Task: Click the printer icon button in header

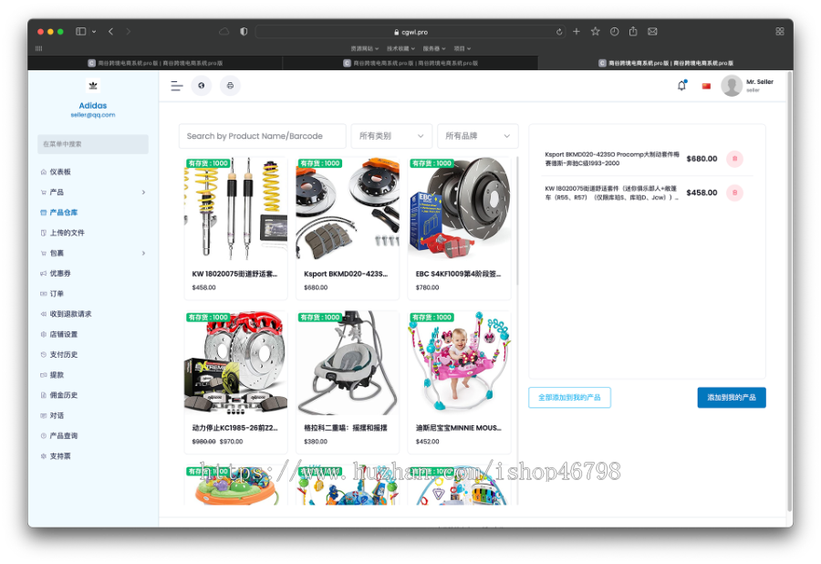Action: coord(230,86)
